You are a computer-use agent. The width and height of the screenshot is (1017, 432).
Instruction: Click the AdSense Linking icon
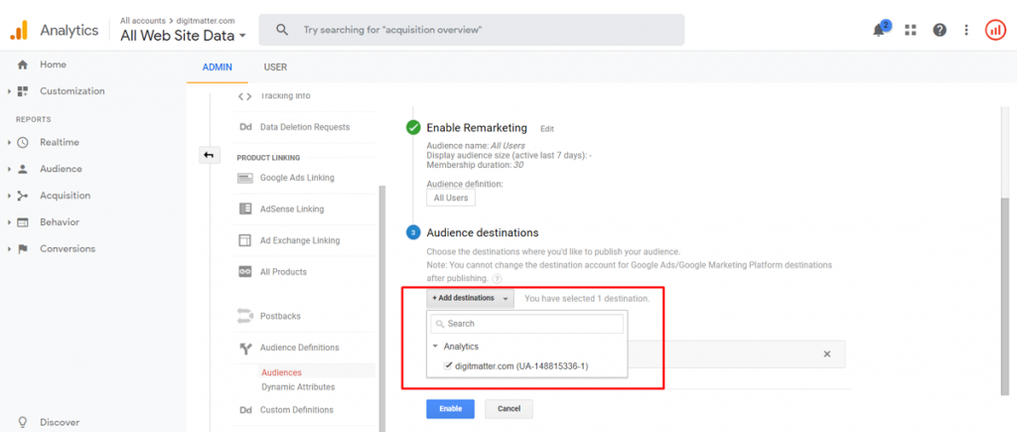[244, 209]
